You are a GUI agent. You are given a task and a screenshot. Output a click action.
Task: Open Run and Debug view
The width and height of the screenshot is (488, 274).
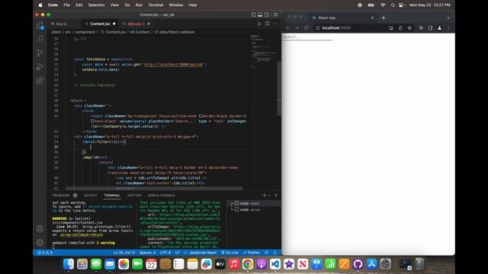click(40, 66)
